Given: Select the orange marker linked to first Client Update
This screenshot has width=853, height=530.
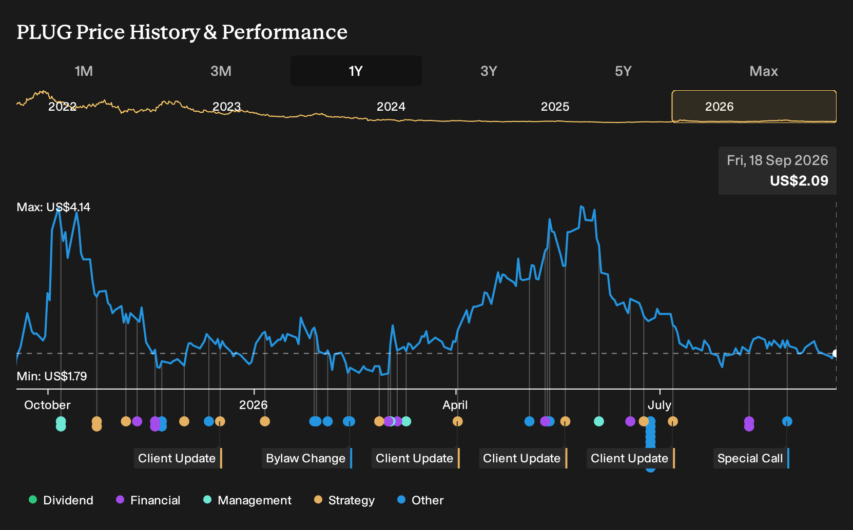Looking at the screenshot, I should [x=220, y=421].
